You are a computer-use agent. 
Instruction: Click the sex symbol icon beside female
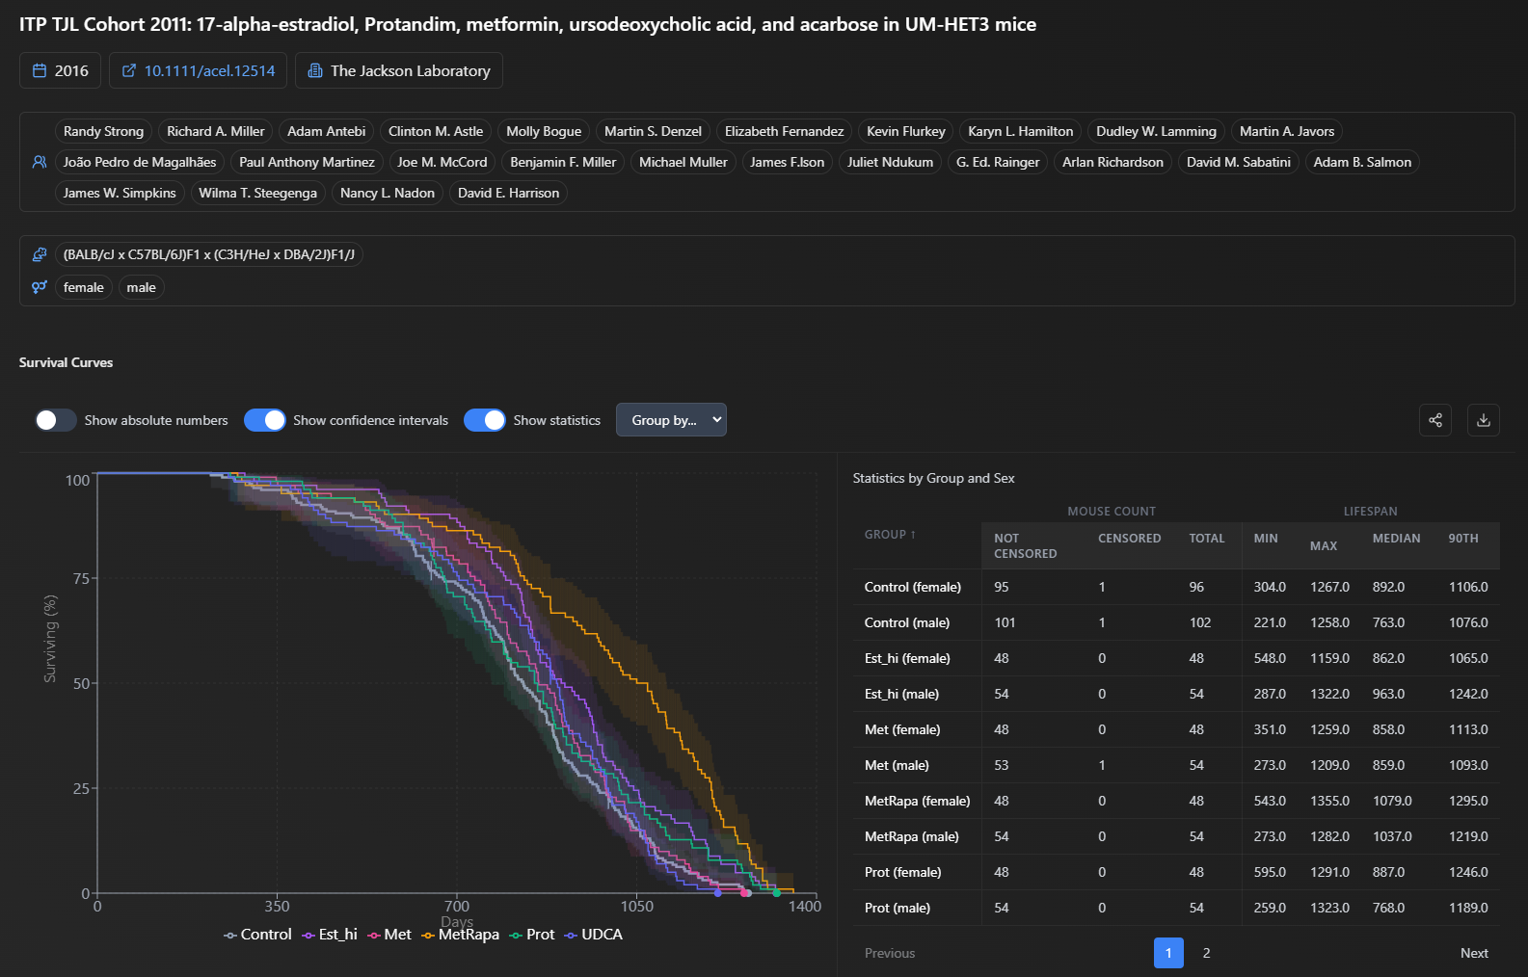tap(40, 287)
